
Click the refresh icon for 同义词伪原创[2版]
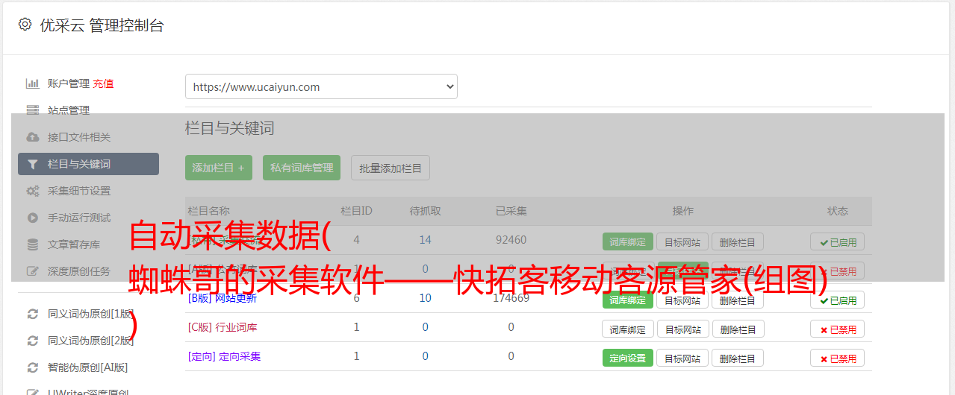click(32, 341)
